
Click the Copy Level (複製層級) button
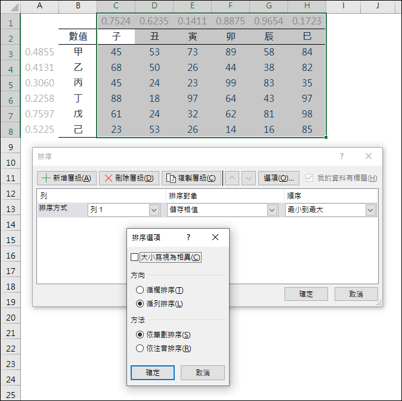click(191, 178)
